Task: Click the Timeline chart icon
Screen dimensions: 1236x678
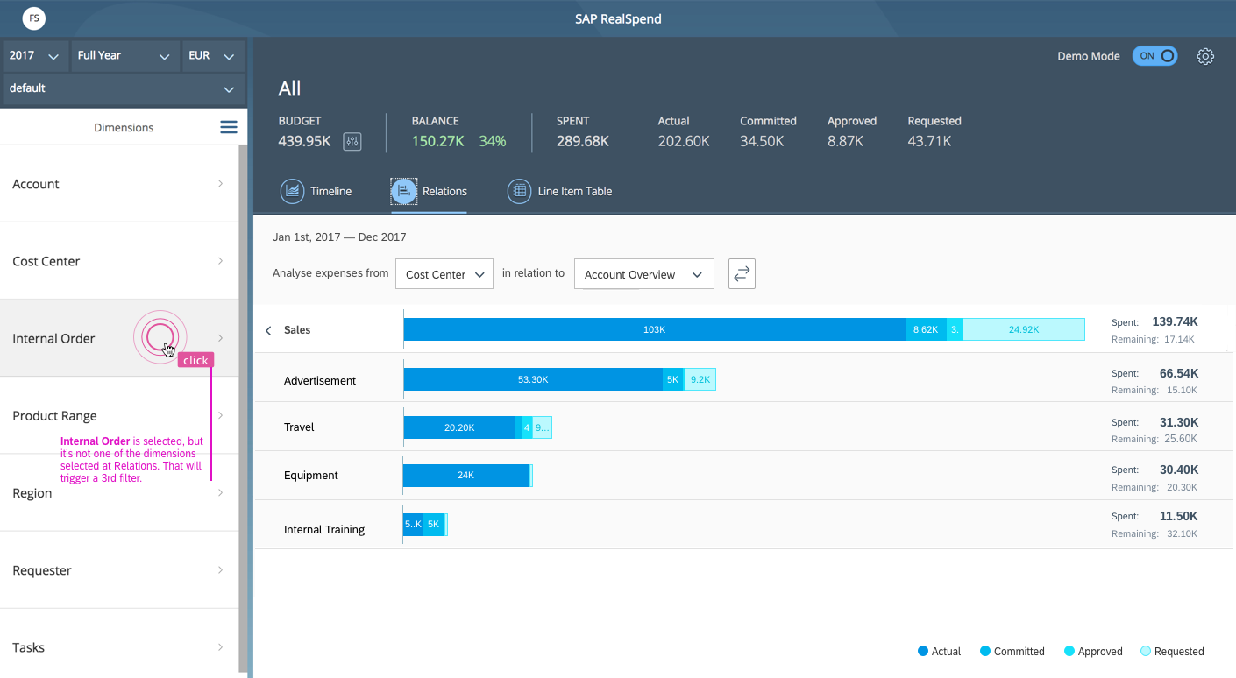Action: [x=292, y=191]
